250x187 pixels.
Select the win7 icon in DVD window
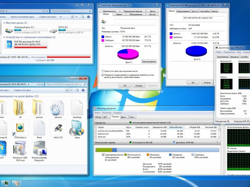pyautogui.click(x=3, y=148)
